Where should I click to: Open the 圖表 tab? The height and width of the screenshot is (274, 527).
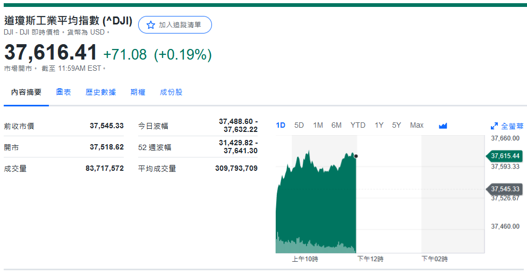[63, 92]
